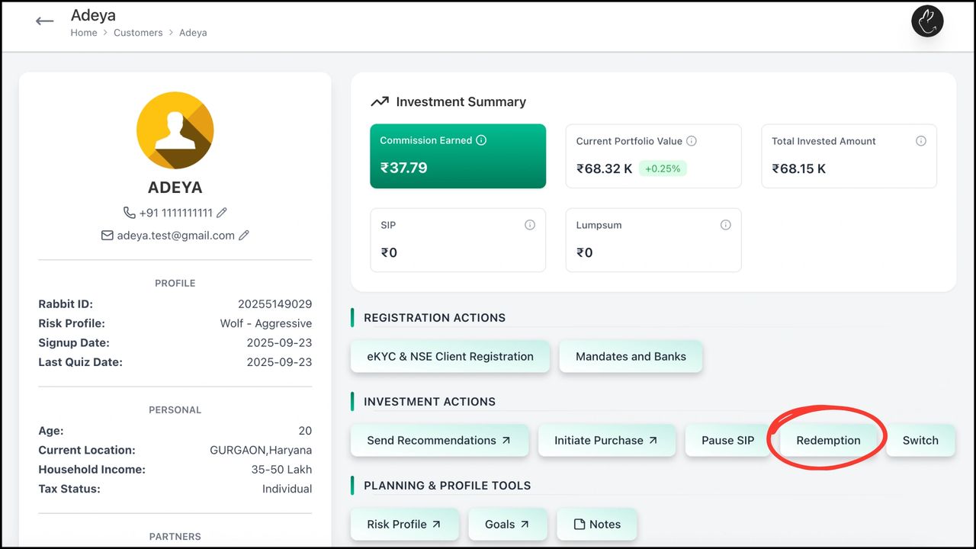
Task: Click info icon on Total Invested Amount card
Action: [921, 141]
